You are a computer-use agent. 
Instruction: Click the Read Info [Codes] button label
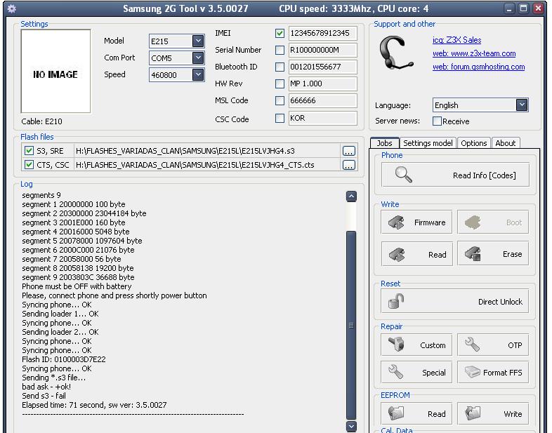pyautogui.click(x=485, y=175)
